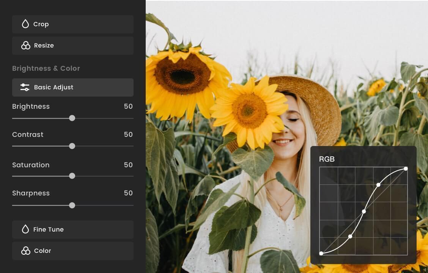Click the Resize circles icon
Image resolution: width=428 pixels, height=273 pixels.
click(25, 45)
